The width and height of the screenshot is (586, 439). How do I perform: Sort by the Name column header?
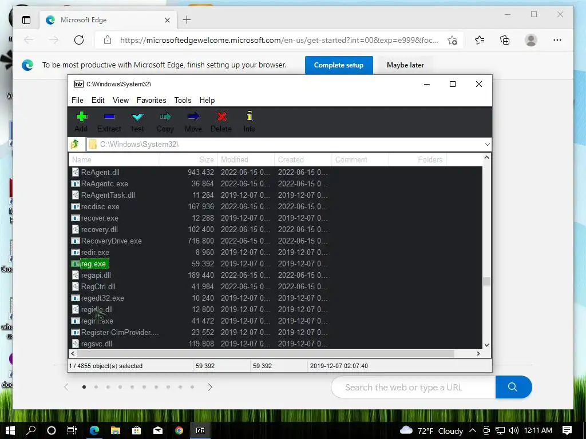pos(114,160)
